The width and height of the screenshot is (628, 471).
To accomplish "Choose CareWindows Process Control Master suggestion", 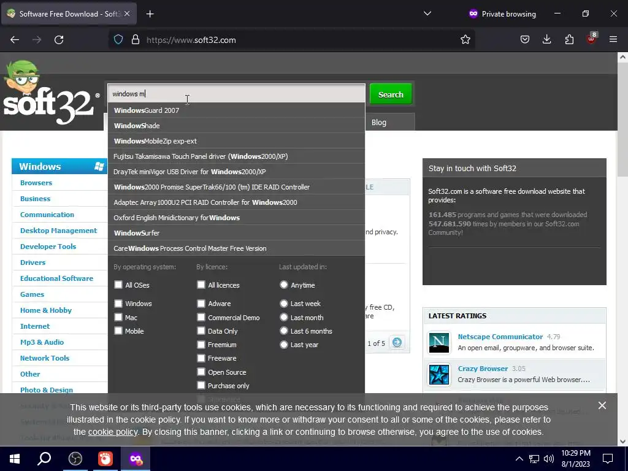I will [236, 248].
